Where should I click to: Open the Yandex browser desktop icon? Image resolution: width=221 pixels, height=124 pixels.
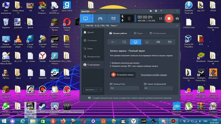[x=42, y=57]
